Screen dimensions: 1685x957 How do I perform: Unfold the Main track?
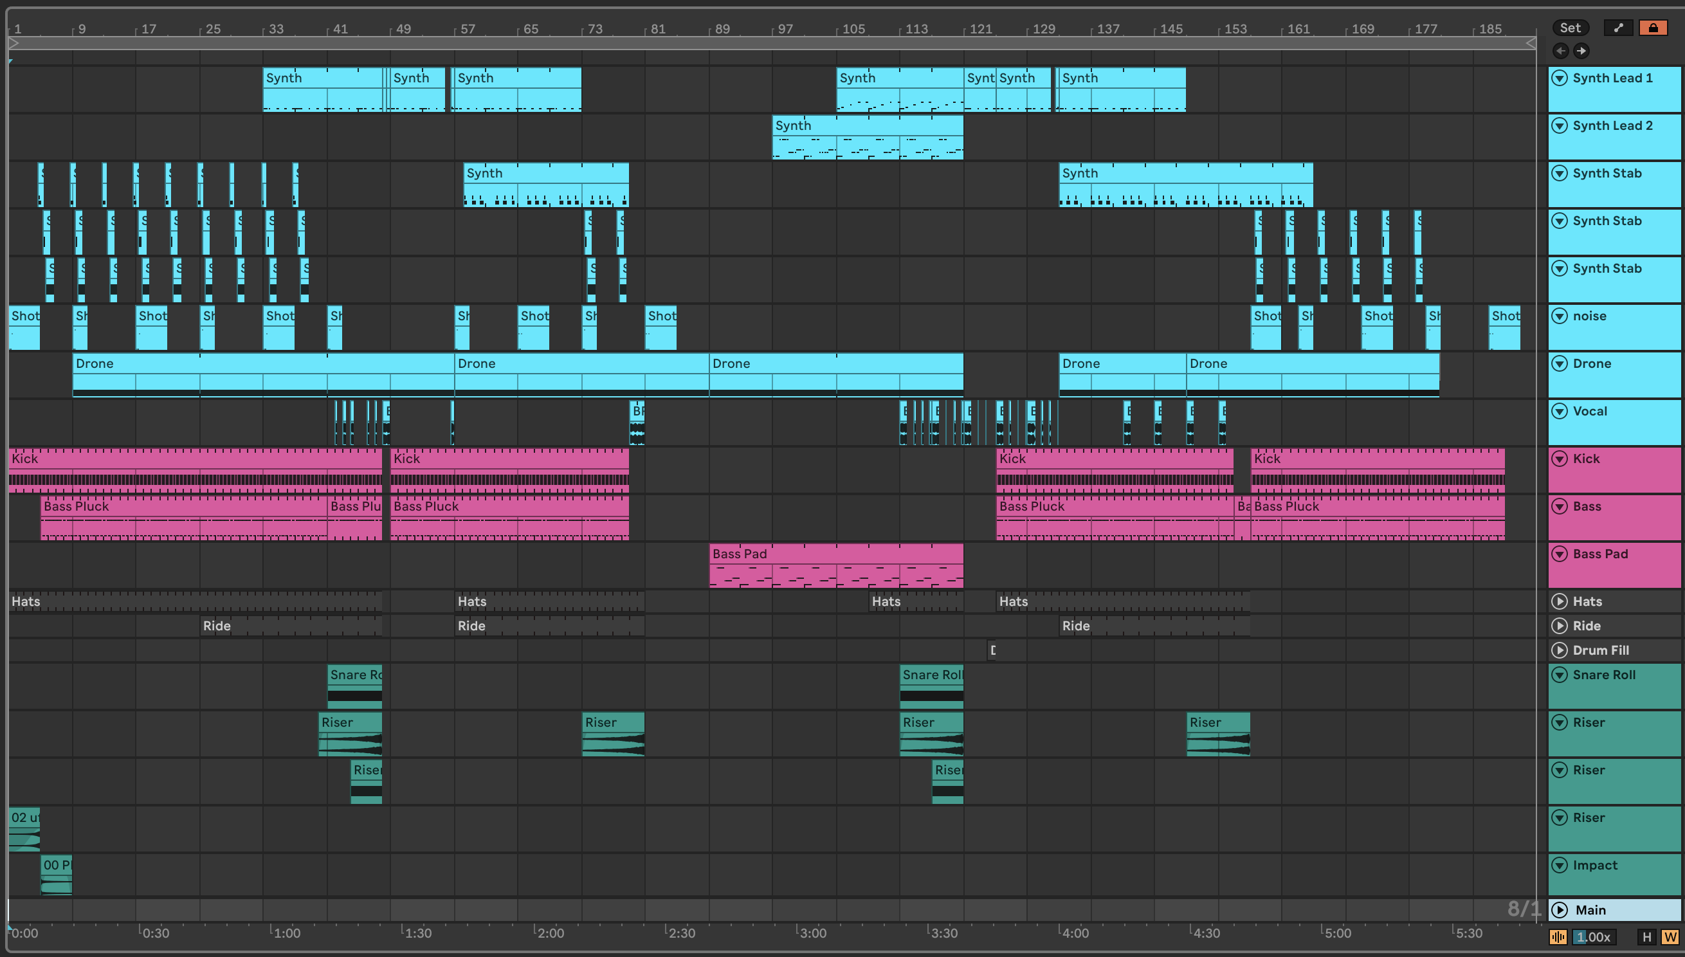[x=1559, y=910]
